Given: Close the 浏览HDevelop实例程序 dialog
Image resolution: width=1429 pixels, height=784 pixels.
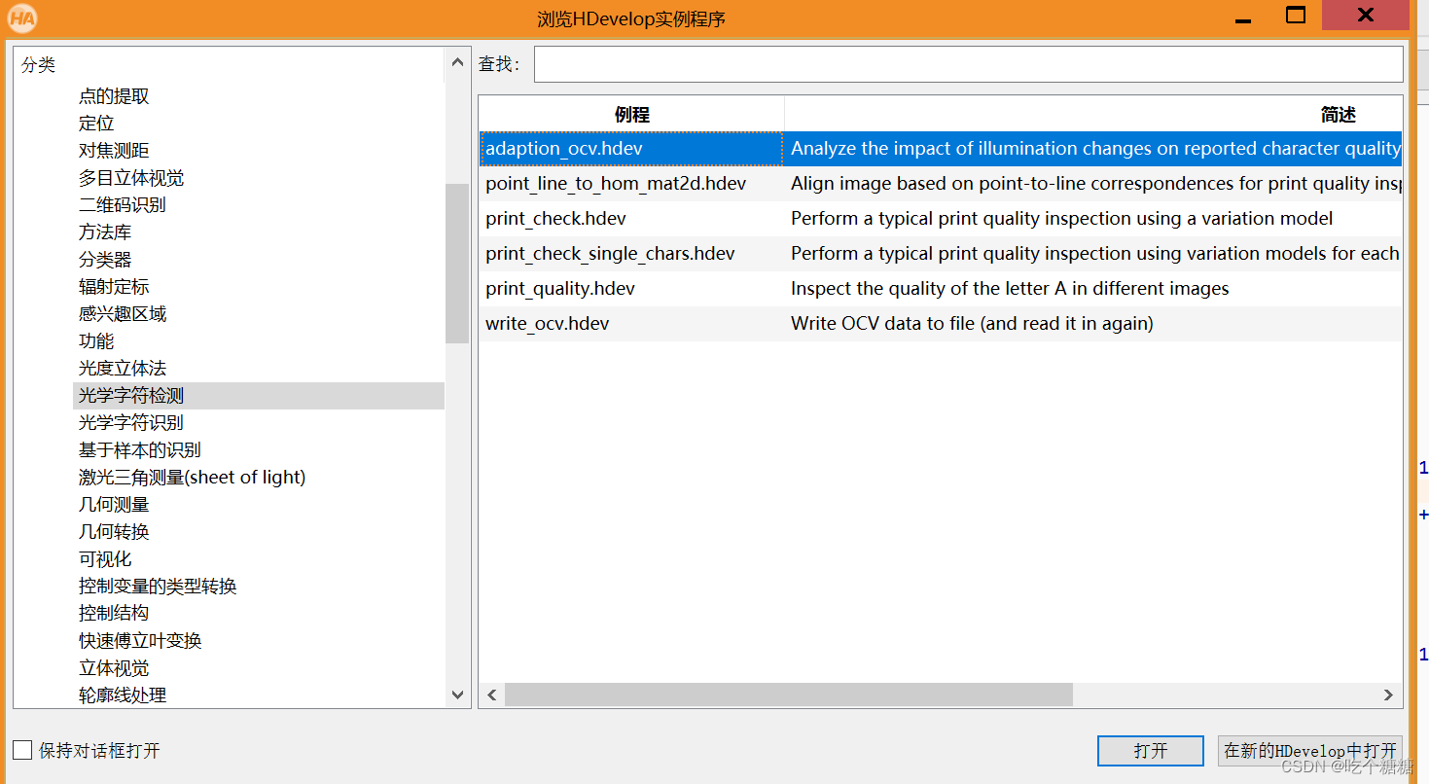Looking at the screenshot, I should pos(1365,15).
